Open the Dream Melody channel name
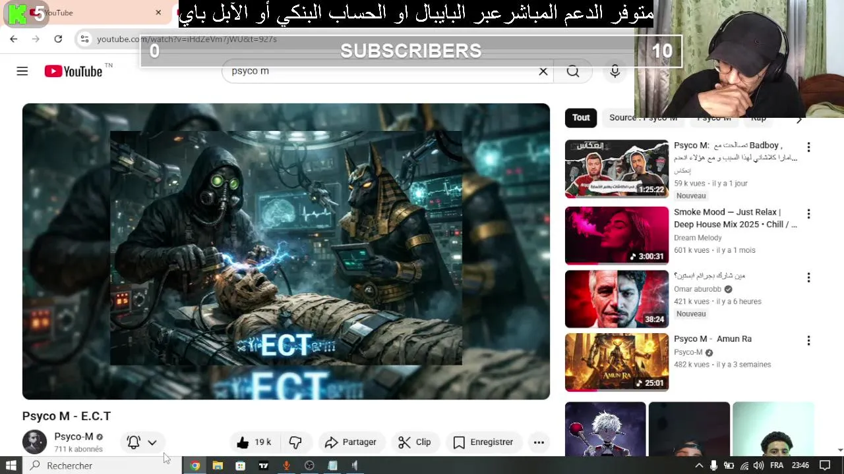844x474 pixels. click(x=698, y=238)
